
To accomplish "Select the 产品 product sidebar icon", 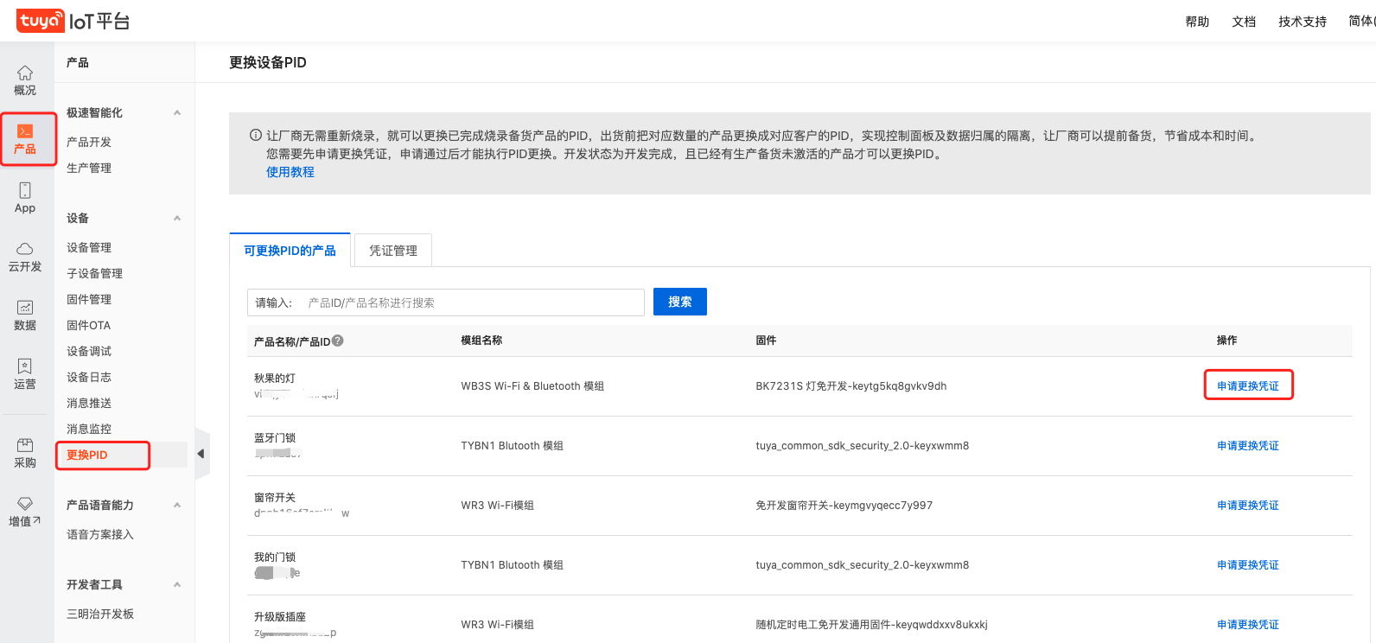I will [25, 131].
